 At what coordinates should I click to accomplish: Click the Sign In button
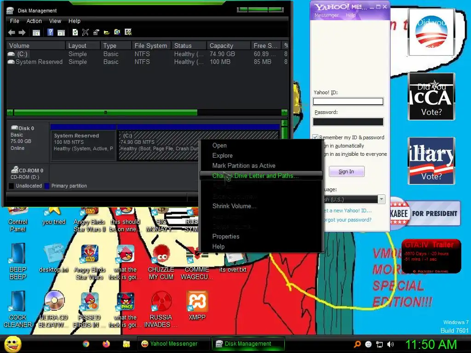(346, 171)
